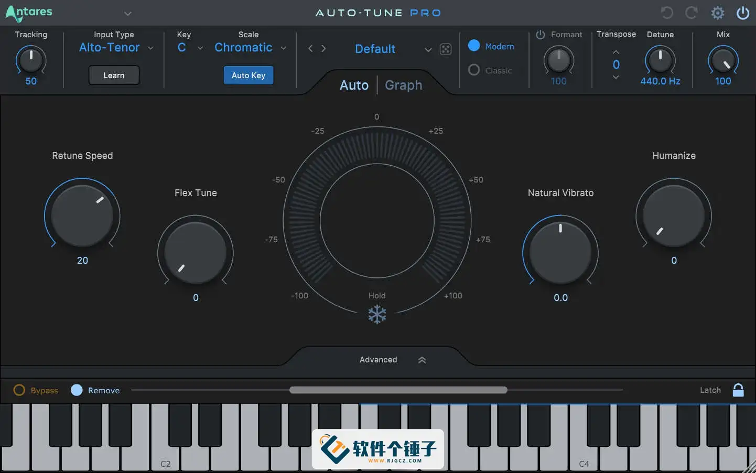Click the Latch lock icon
The width and height of the screenshot is (756, 473).
[738, 390]
